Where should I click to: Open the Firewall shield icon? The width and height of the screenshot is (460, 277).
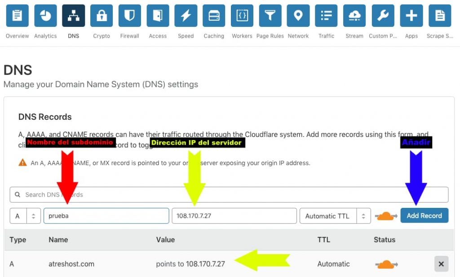[x=130, y=16]
